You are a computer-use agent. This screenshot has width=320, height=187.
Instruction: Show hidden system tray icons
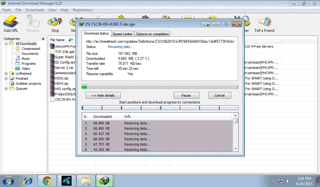coord(273,181)
